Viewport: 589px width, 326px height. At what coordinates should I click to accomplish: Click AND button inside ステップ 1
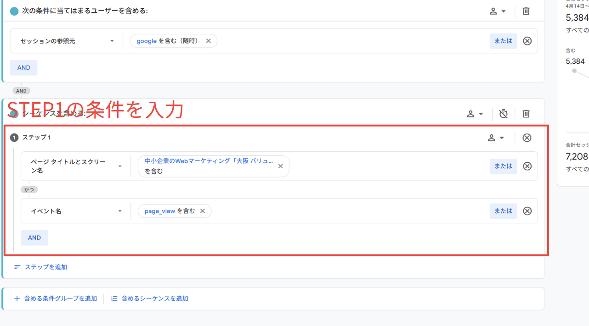pyautogui.click(x=34, y=238)
